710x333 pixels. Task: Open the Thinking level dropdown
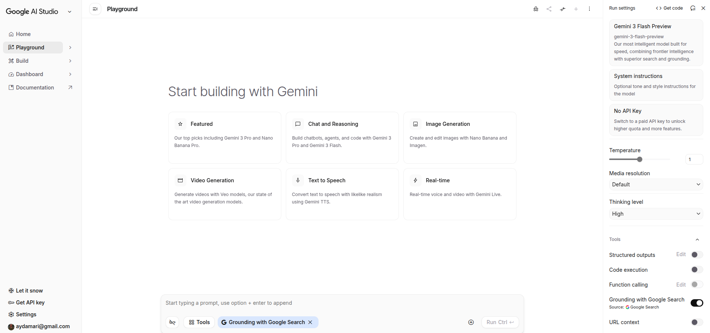click(656, 214)
